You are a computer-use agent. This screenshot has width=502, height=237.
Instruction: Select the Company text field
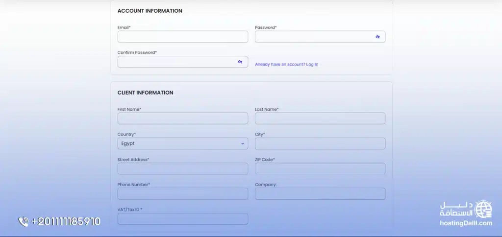pos(320,193)
